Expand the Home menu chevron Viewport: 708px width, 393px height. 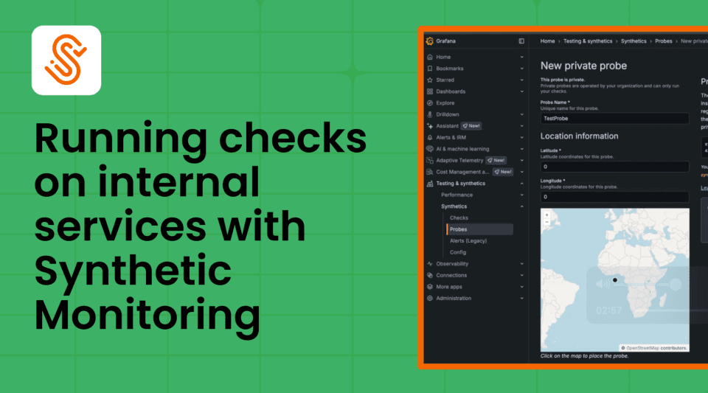coord(522,58)
